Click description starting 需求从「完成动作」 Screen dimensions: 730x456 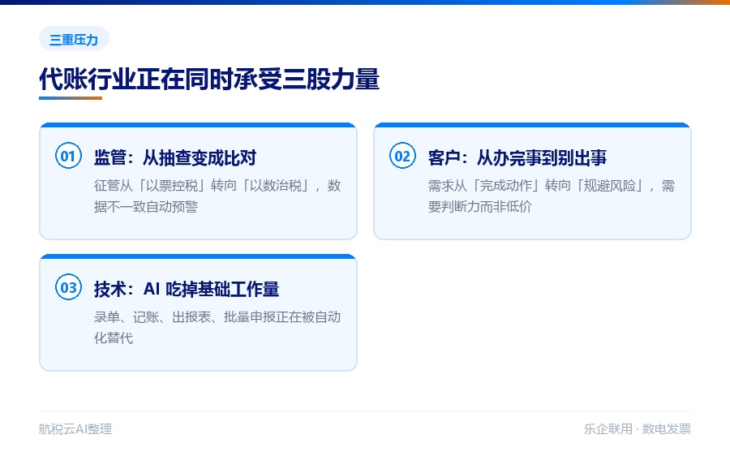(x=552, y=196)
